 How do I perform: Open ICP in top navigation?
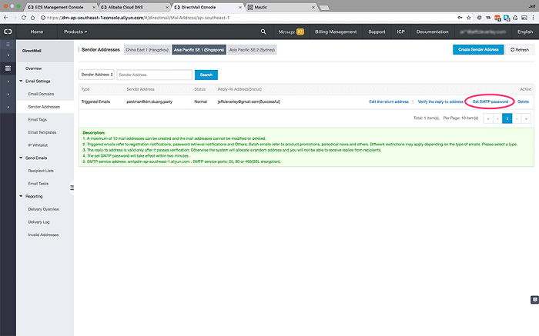click(401, 32)
